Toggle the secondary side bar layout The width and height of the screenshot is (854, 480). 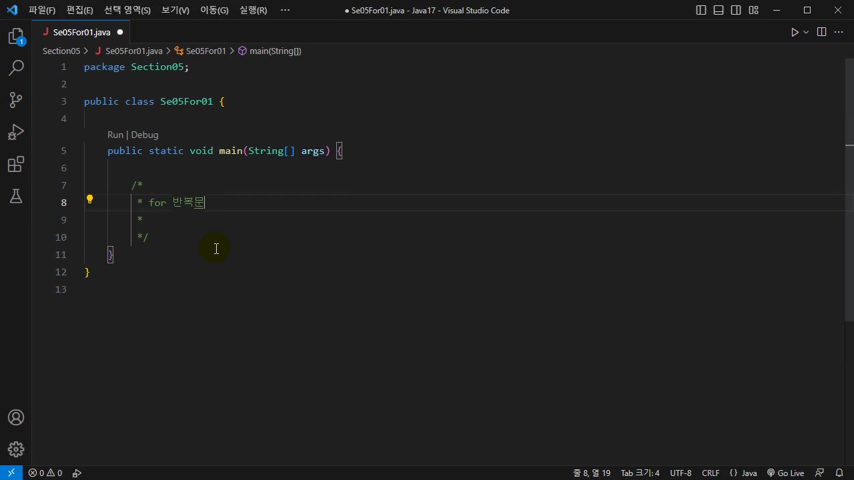click(x=736, y=10)
